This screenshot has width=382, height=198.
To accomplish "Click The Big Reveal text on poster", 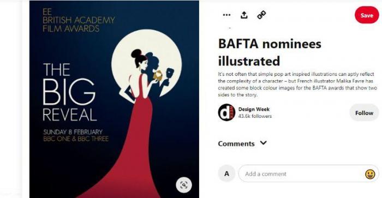I will point(69,92).
